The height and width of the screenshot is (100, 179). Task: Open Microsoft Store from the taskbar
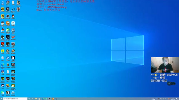(x=39, y=99)
